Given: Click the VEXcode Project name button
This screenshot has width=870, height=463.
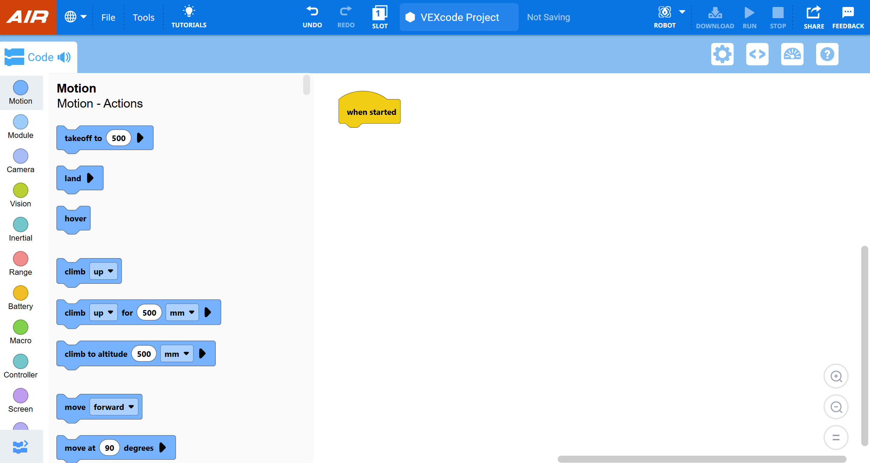Looking at the screenshot, I should 459,17.
